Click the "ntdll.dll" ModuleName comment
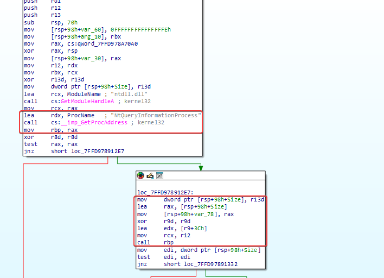This screenshot has height=278, width=384. click(x=129, y=94)
